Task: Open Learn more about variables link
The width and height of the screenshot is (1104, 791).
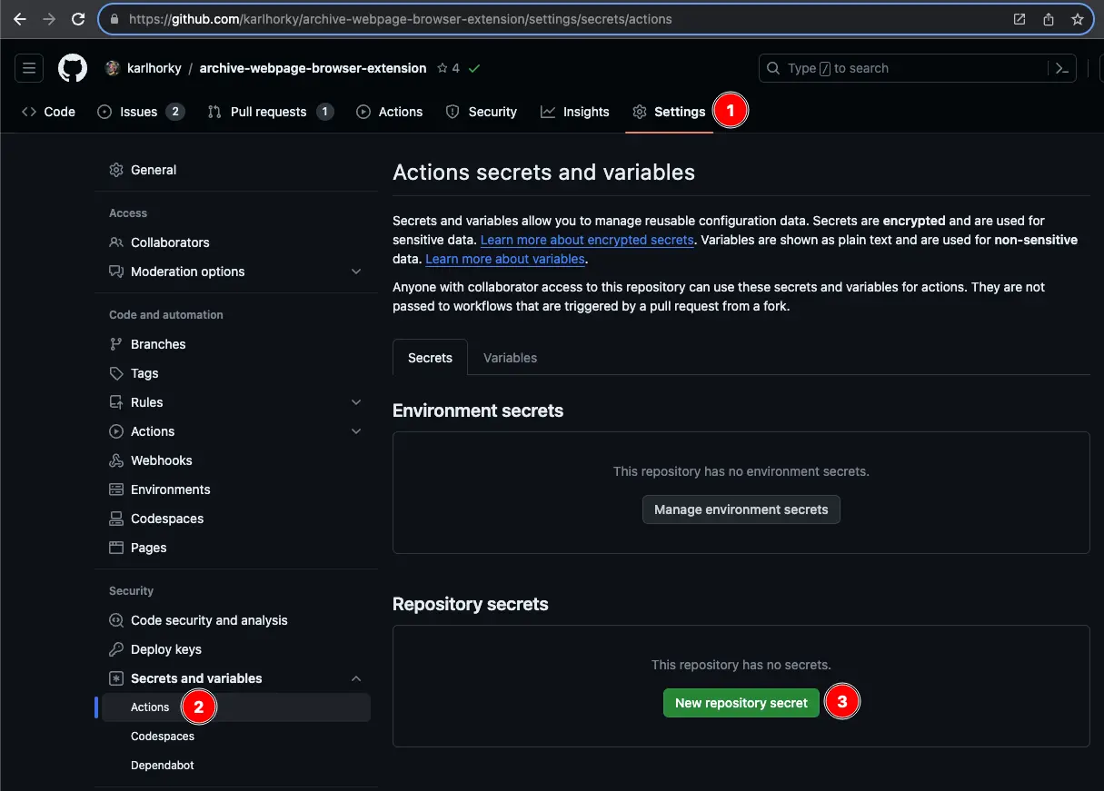Action: coord(505,259)
